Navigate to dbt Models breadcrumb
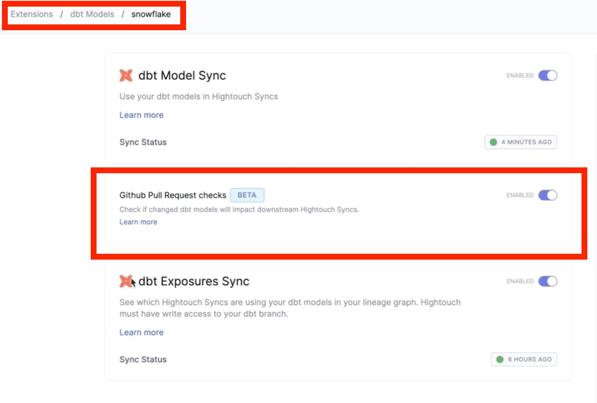This screenshot has height=403, width=597. [x=92, y=14]
